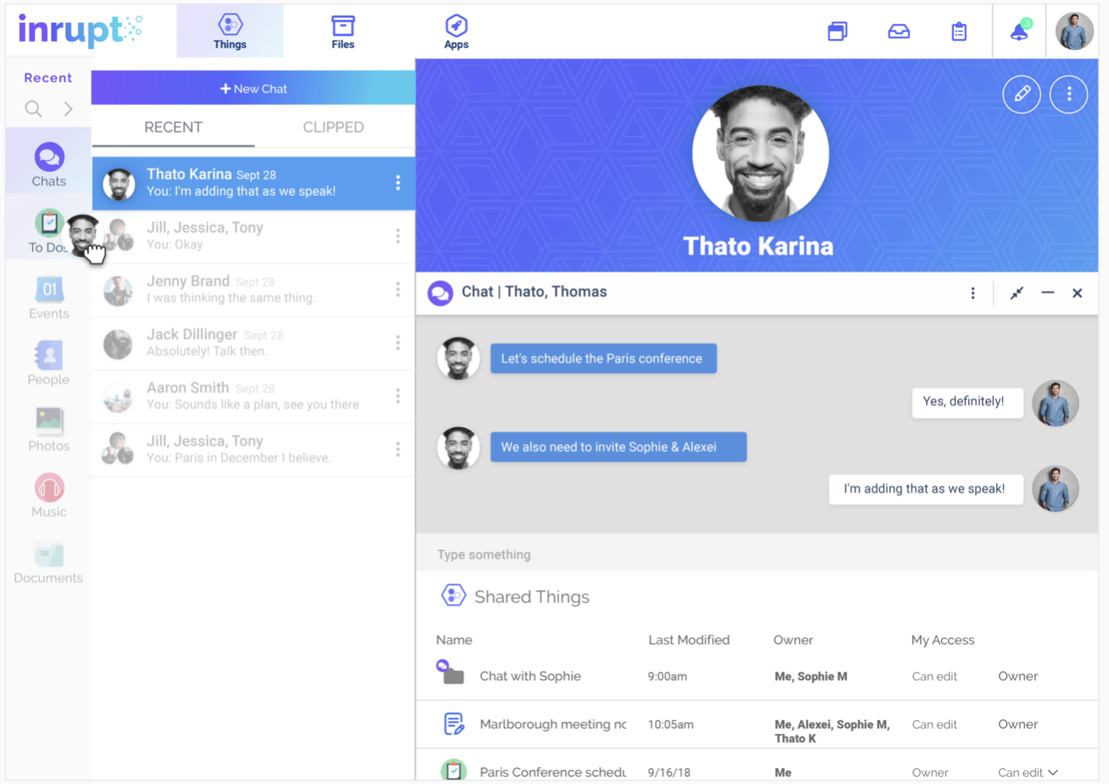Viewport: 1109px width, 784px height.
Task: Open the Events calendar icon
Action: coord(49,289)
